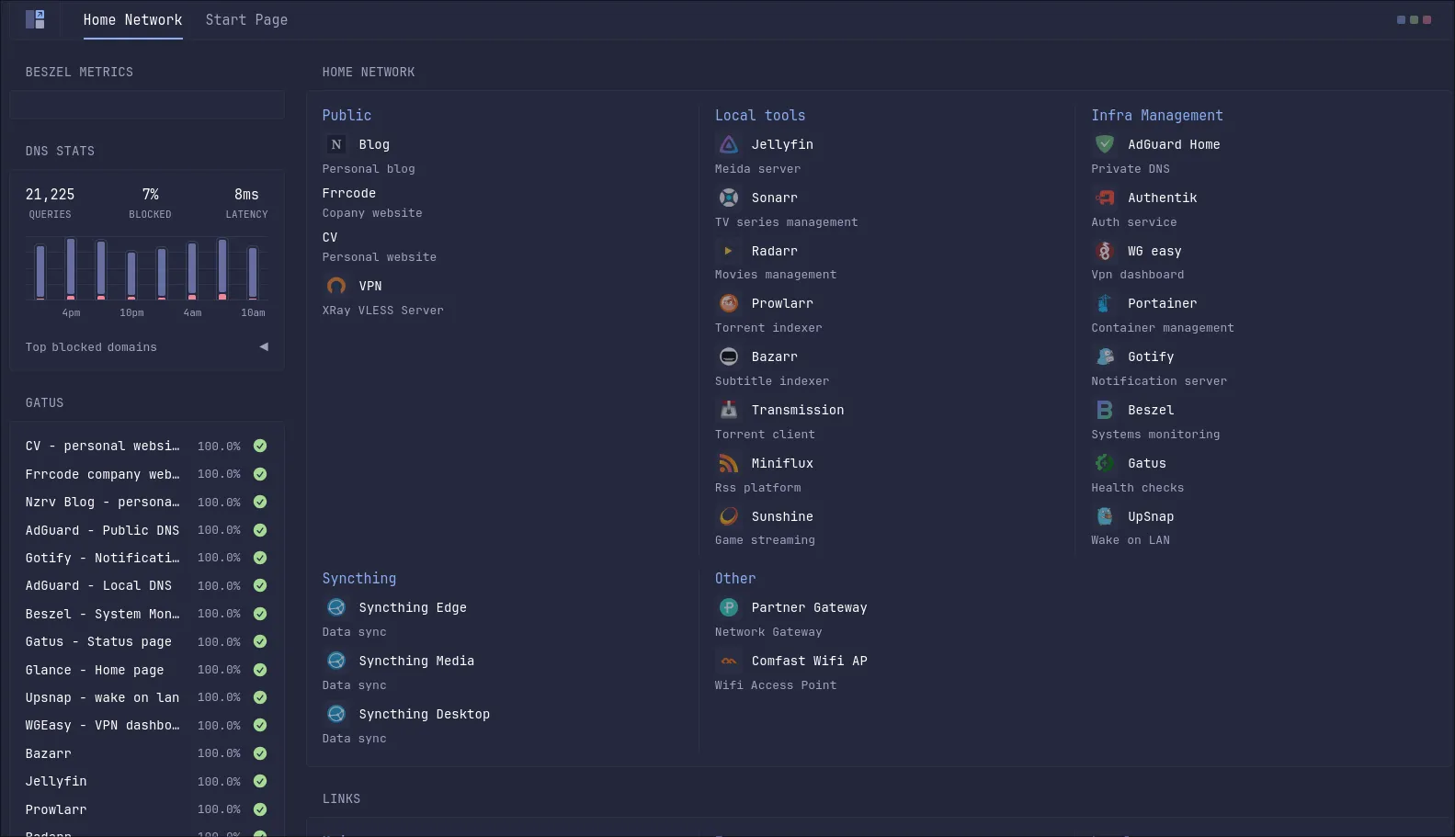1455x837 pixels.
Task: Switch to the Start Page tab
Action: (x=246, y=20)
